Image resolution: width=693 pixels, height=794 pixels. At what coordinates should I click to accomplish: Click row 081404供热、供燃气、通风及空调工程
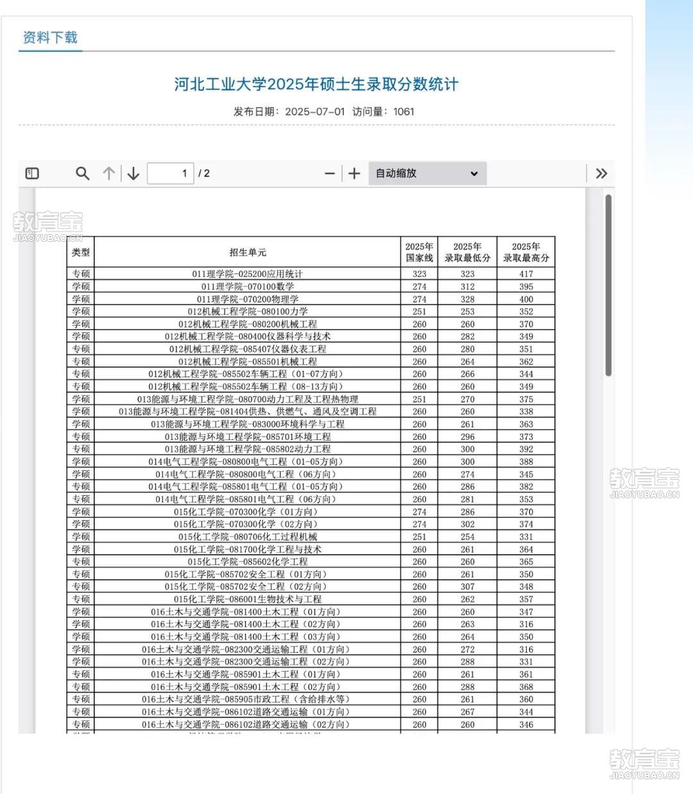pyautogui.click(x=311, y=412)
